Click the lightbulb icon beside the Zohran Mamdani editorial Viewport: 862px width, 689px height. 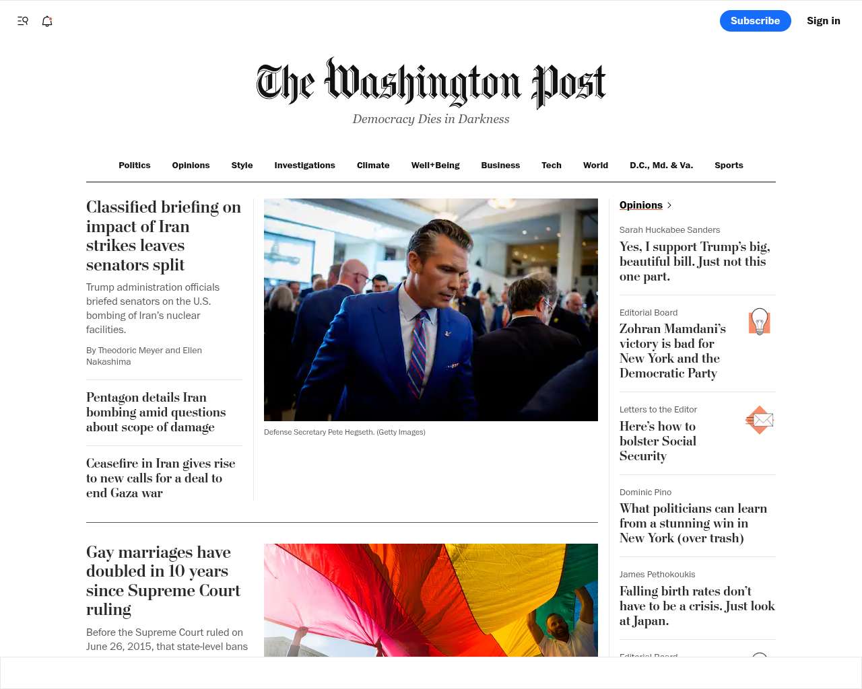pos(760,322)
